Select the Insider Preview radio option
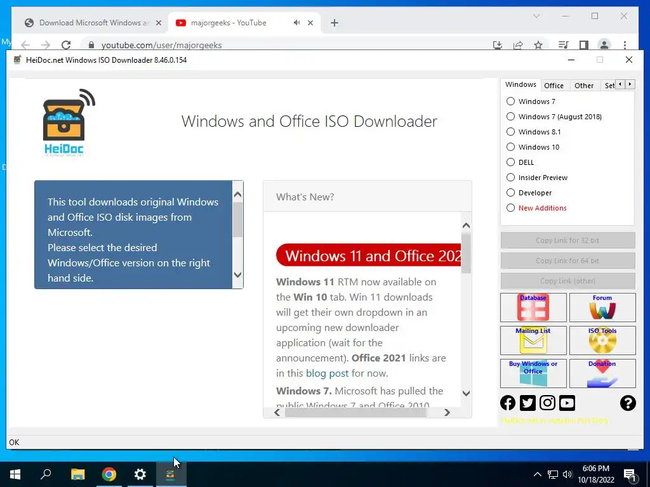This screenshot has width=650, height=487. 511,178
